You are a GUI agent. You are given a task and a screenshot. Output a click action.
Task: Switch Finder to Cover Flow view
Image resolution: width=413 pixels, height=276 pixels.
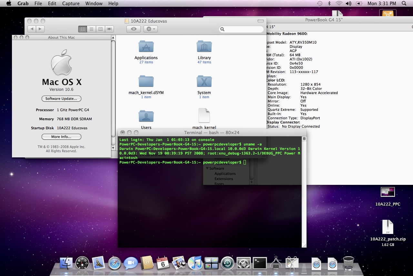tap(109, 29)
